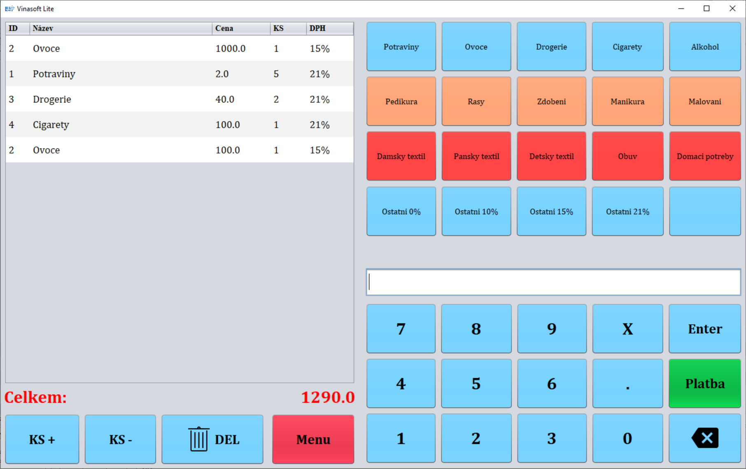Select the Ovoce product category
This screenshot has width=746, height=469.
coord(476,46)
